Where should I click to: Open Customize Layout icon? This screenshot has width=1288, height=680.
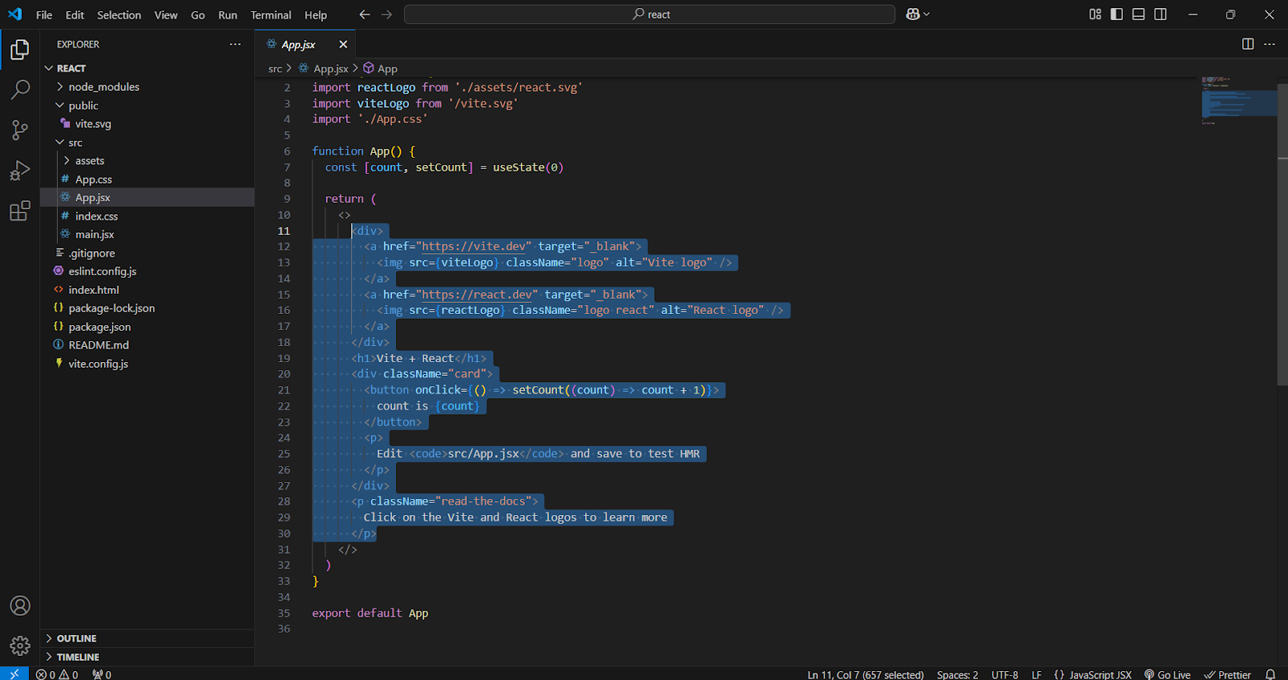(x=1095, y=14)
